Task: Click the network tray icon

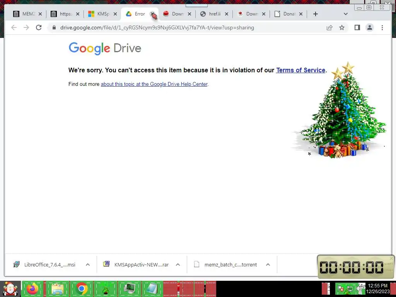Action: point(350,289)
